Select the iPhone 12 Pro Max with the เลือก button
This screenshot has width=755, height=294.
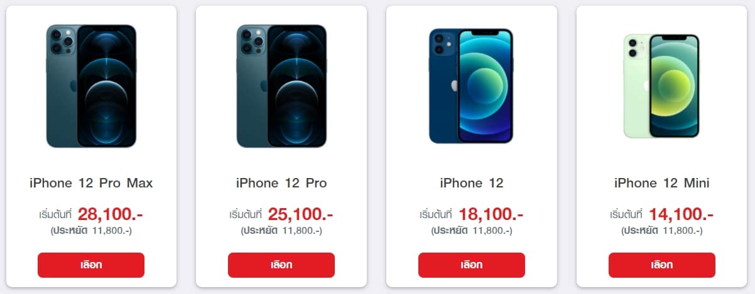point(91,265)
